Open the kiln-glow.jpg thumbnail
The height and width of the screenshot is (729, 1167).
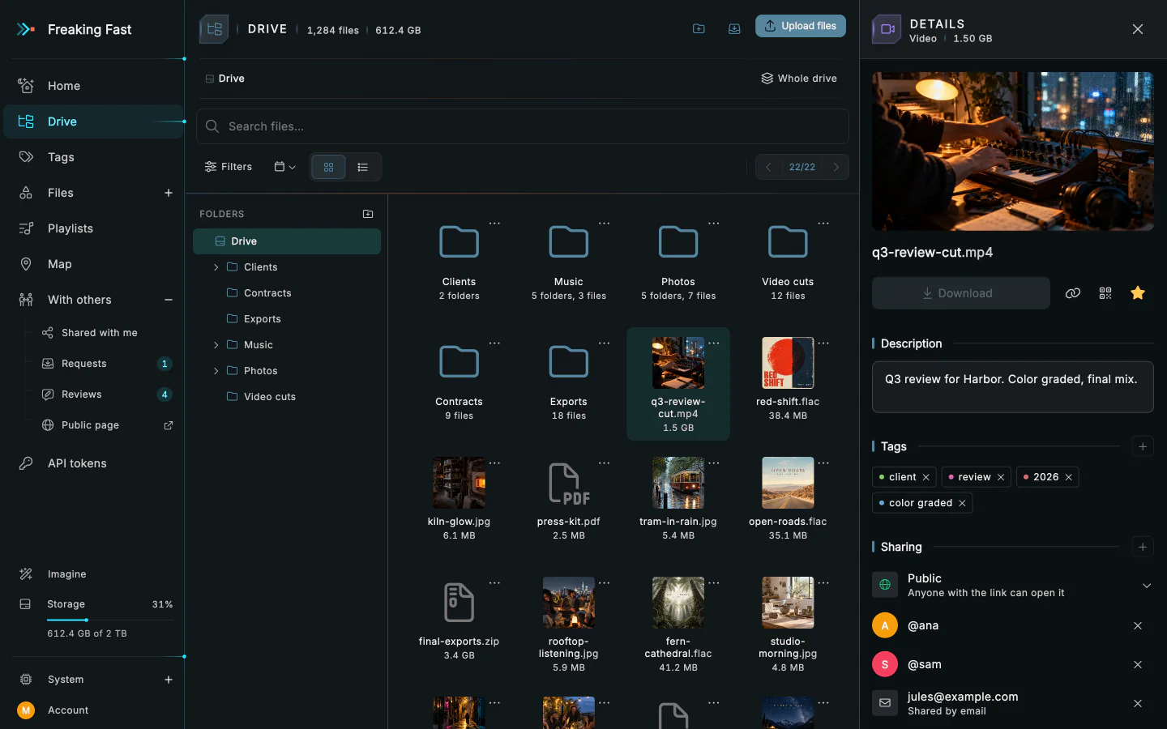(x=460, y=483)
